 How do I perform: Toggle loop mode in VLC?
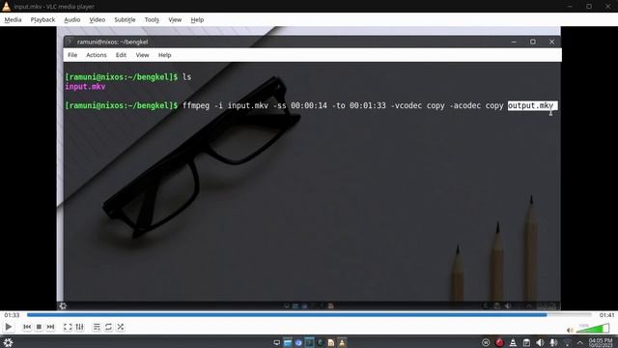pyautogui.click(x=108, y=327)
